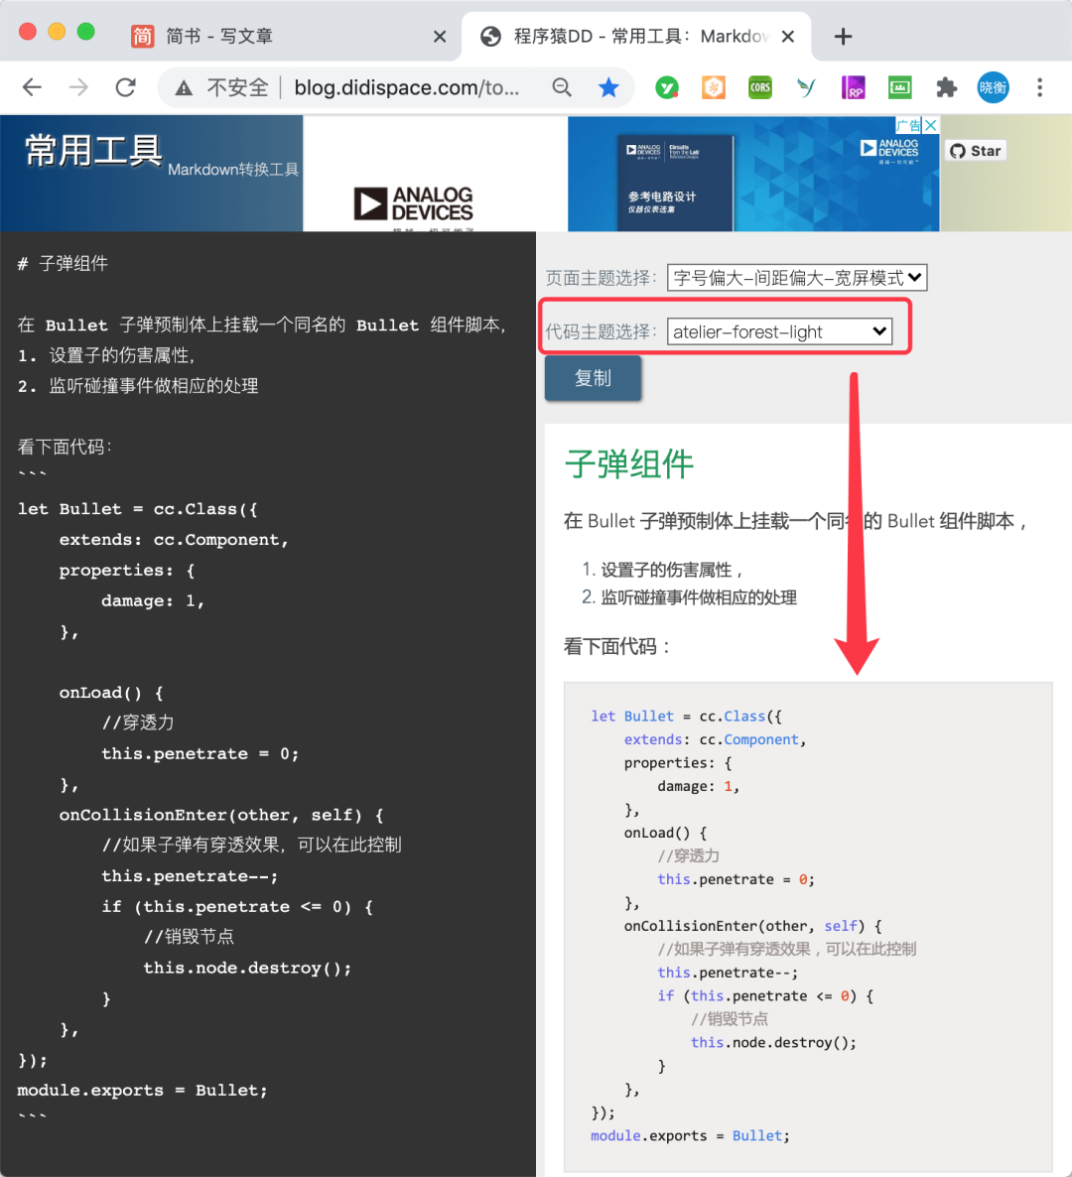Open the 晓衡 profile avatar
The height and width of the screenshot is (1177, 1072).
pos(993,87)
